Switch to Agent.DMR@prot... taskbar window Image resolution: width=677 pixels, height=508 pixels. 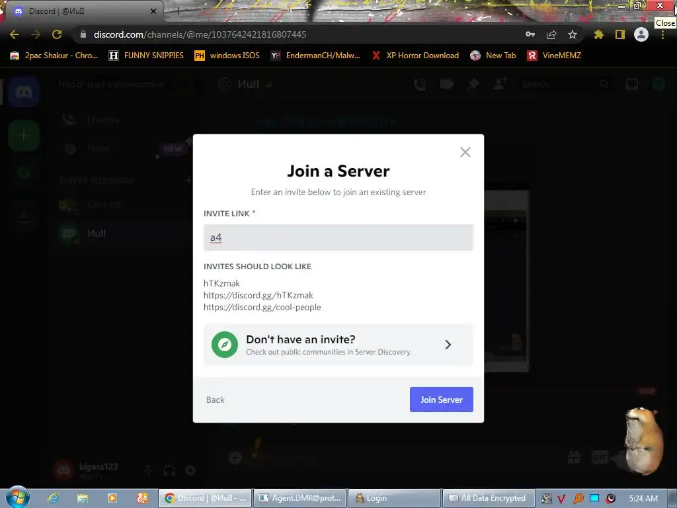click(299, 498)
